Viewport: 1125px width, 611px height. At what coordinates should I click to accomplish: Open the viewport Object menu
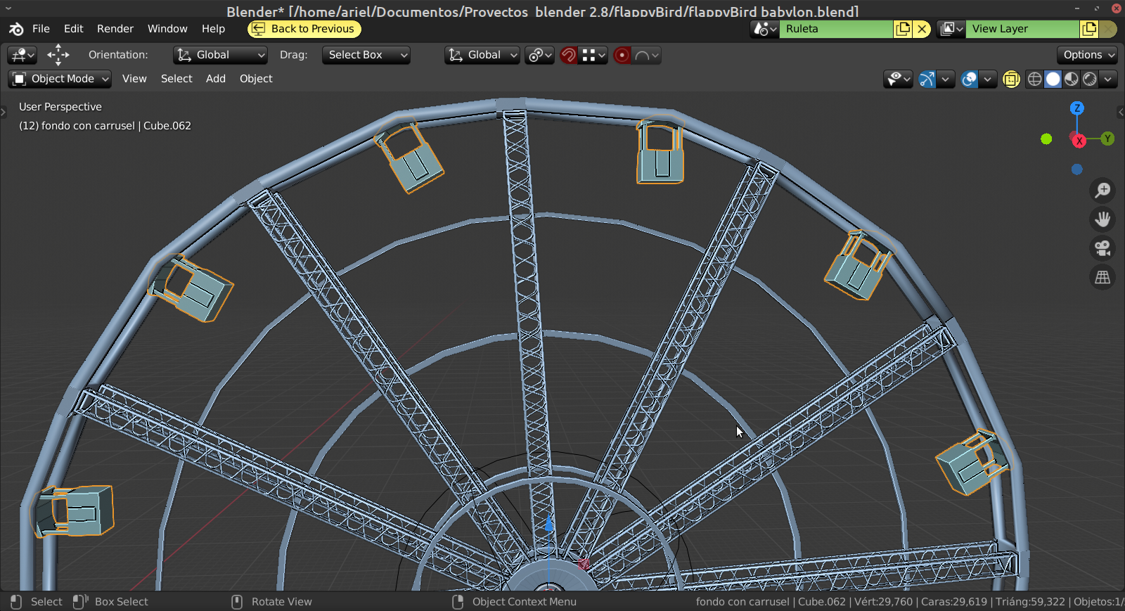(x=256, y=79)
